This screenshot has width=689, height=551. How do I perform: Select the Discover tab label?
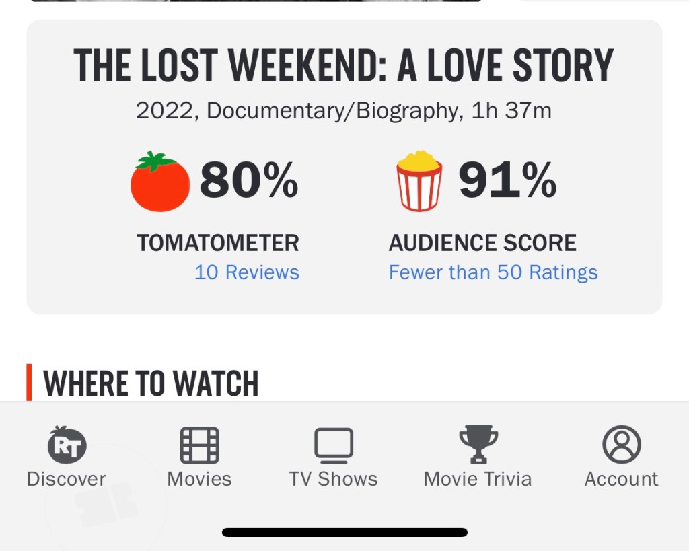tap(67, 479)
